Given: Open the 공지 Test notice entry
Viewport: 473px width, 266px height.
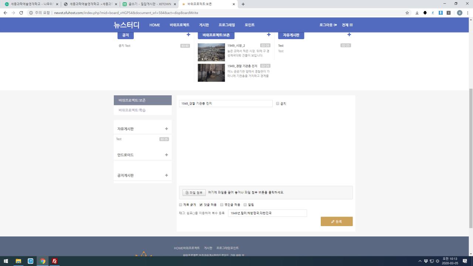Looking at the screenshot, I should click(125, 45).
